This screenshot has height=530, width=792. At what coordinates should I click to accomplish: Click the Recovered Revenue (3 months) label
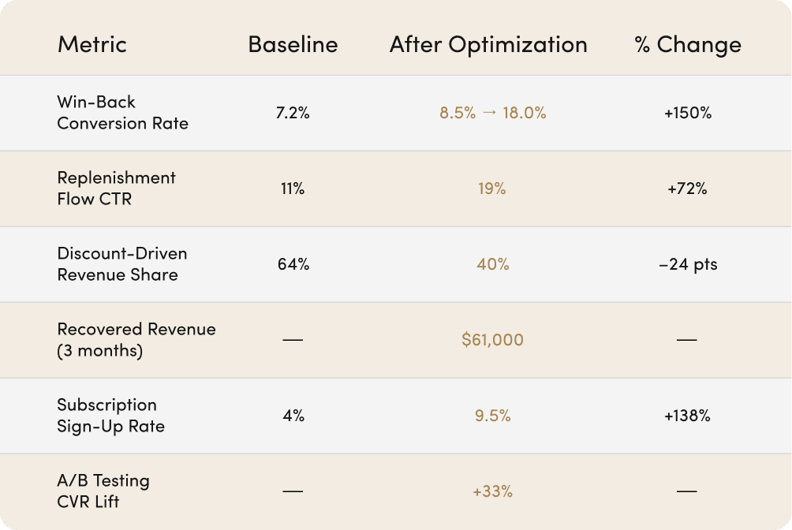(x=136, y=340)
